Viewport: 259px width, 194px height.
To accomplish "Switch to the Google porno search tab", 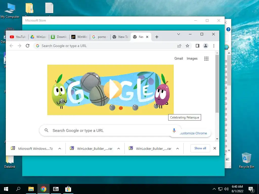I will click(x=100, y=37).
